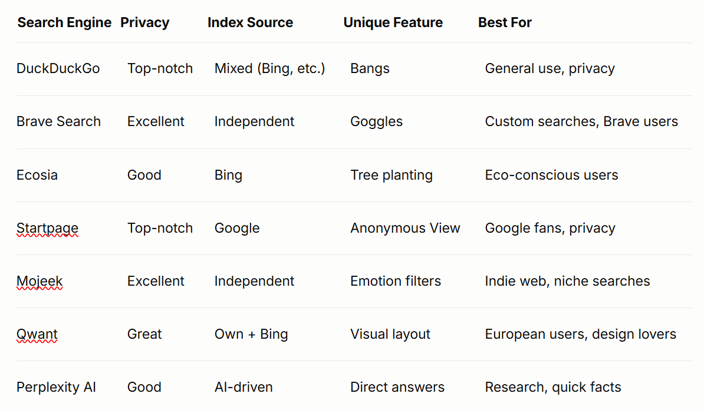Click the Perplexity AI cell
The height and width of the screenshot is (410, 704).
(x=56, y=387)
